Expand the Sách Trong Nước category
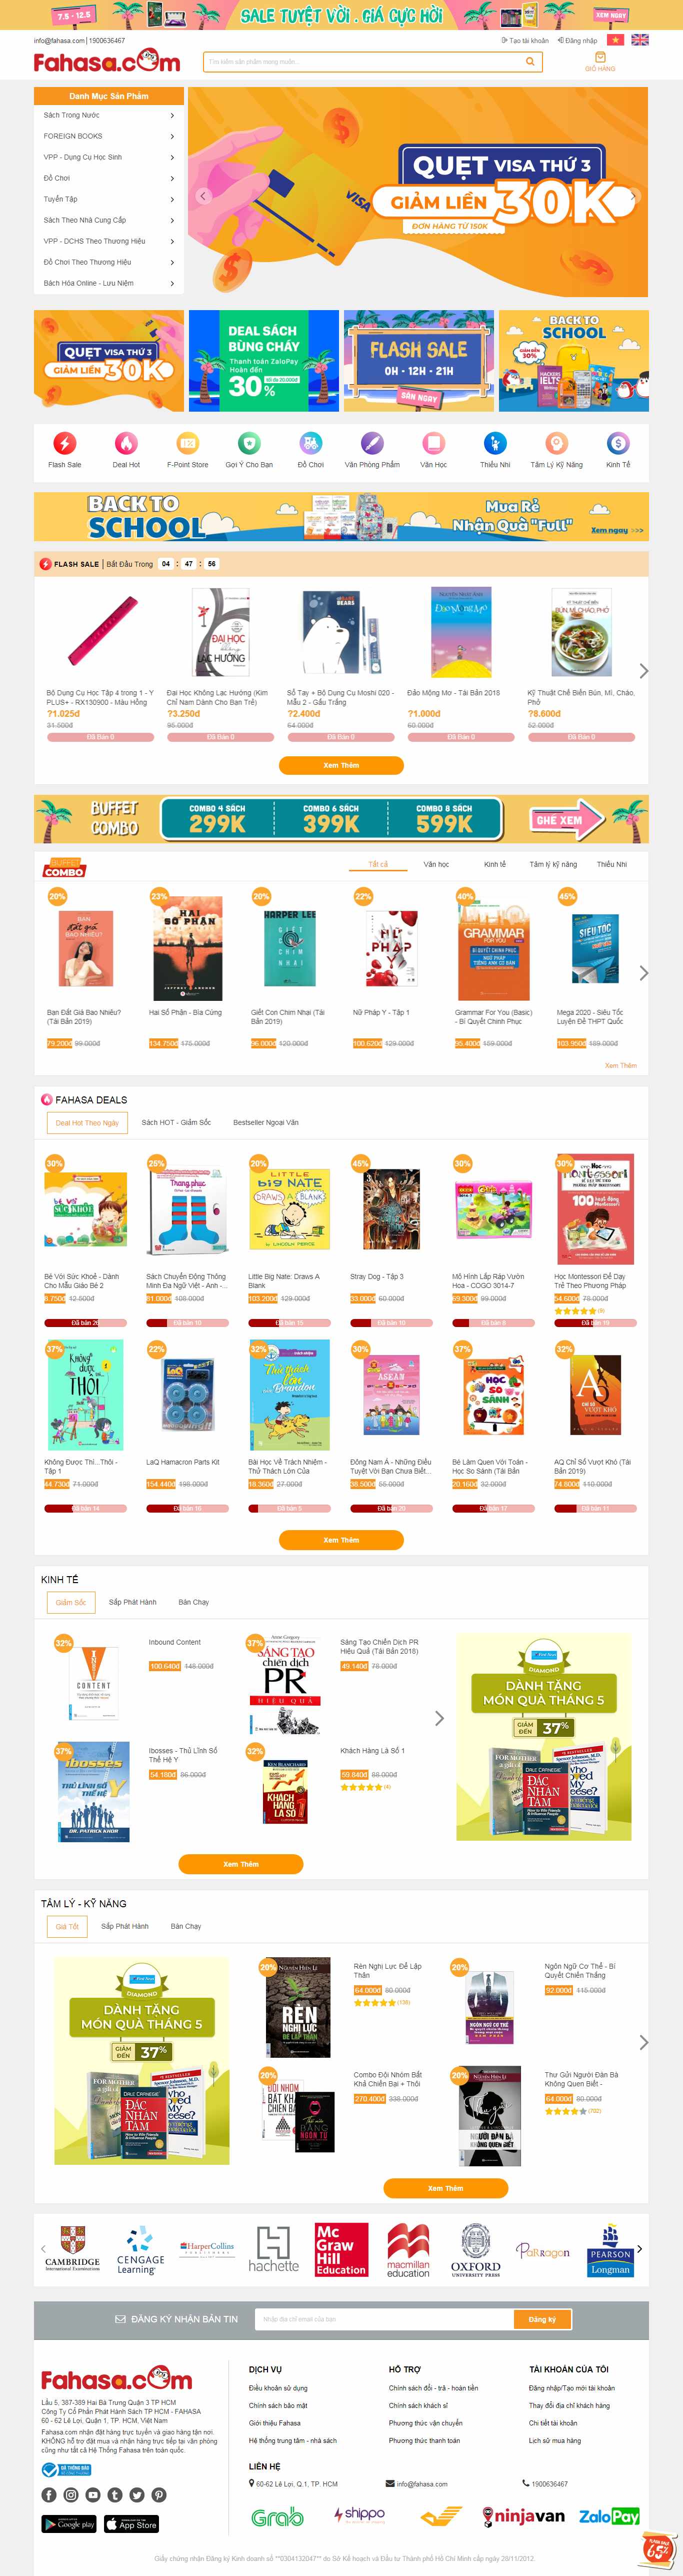683x2576 pixels. coord(109,115)
